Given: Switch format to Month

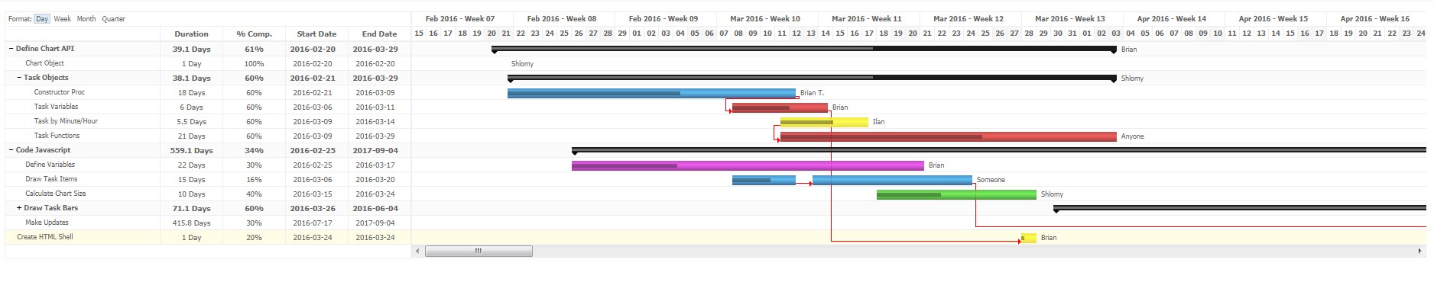Looking at the screenshot, I should [x=86, y=19].
